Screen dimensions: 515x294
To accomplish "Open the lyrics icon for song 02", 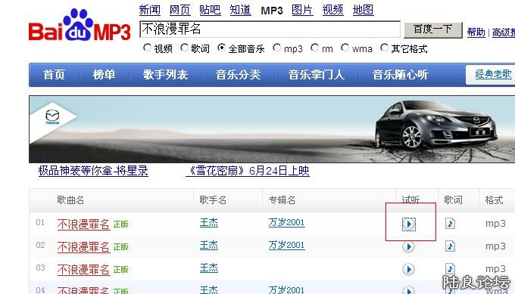I will [451, 246].
